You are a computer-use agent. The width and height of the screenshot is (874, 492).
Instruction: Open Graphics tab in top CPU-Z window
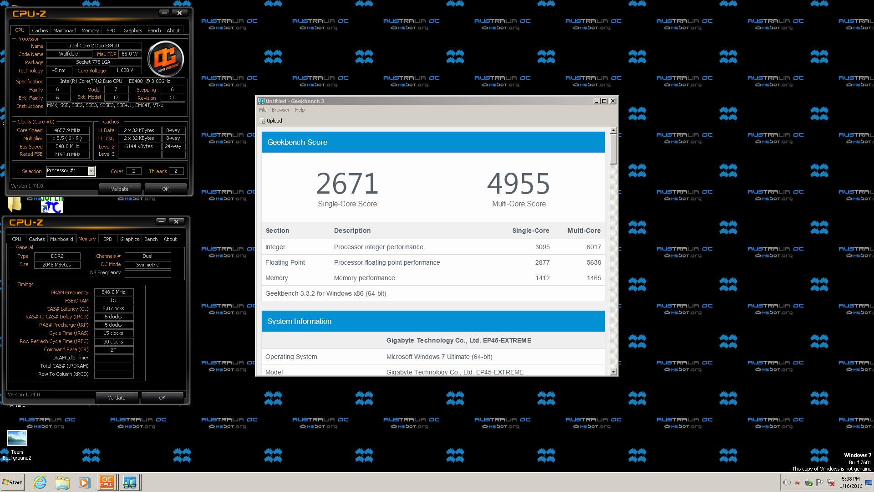133,31
